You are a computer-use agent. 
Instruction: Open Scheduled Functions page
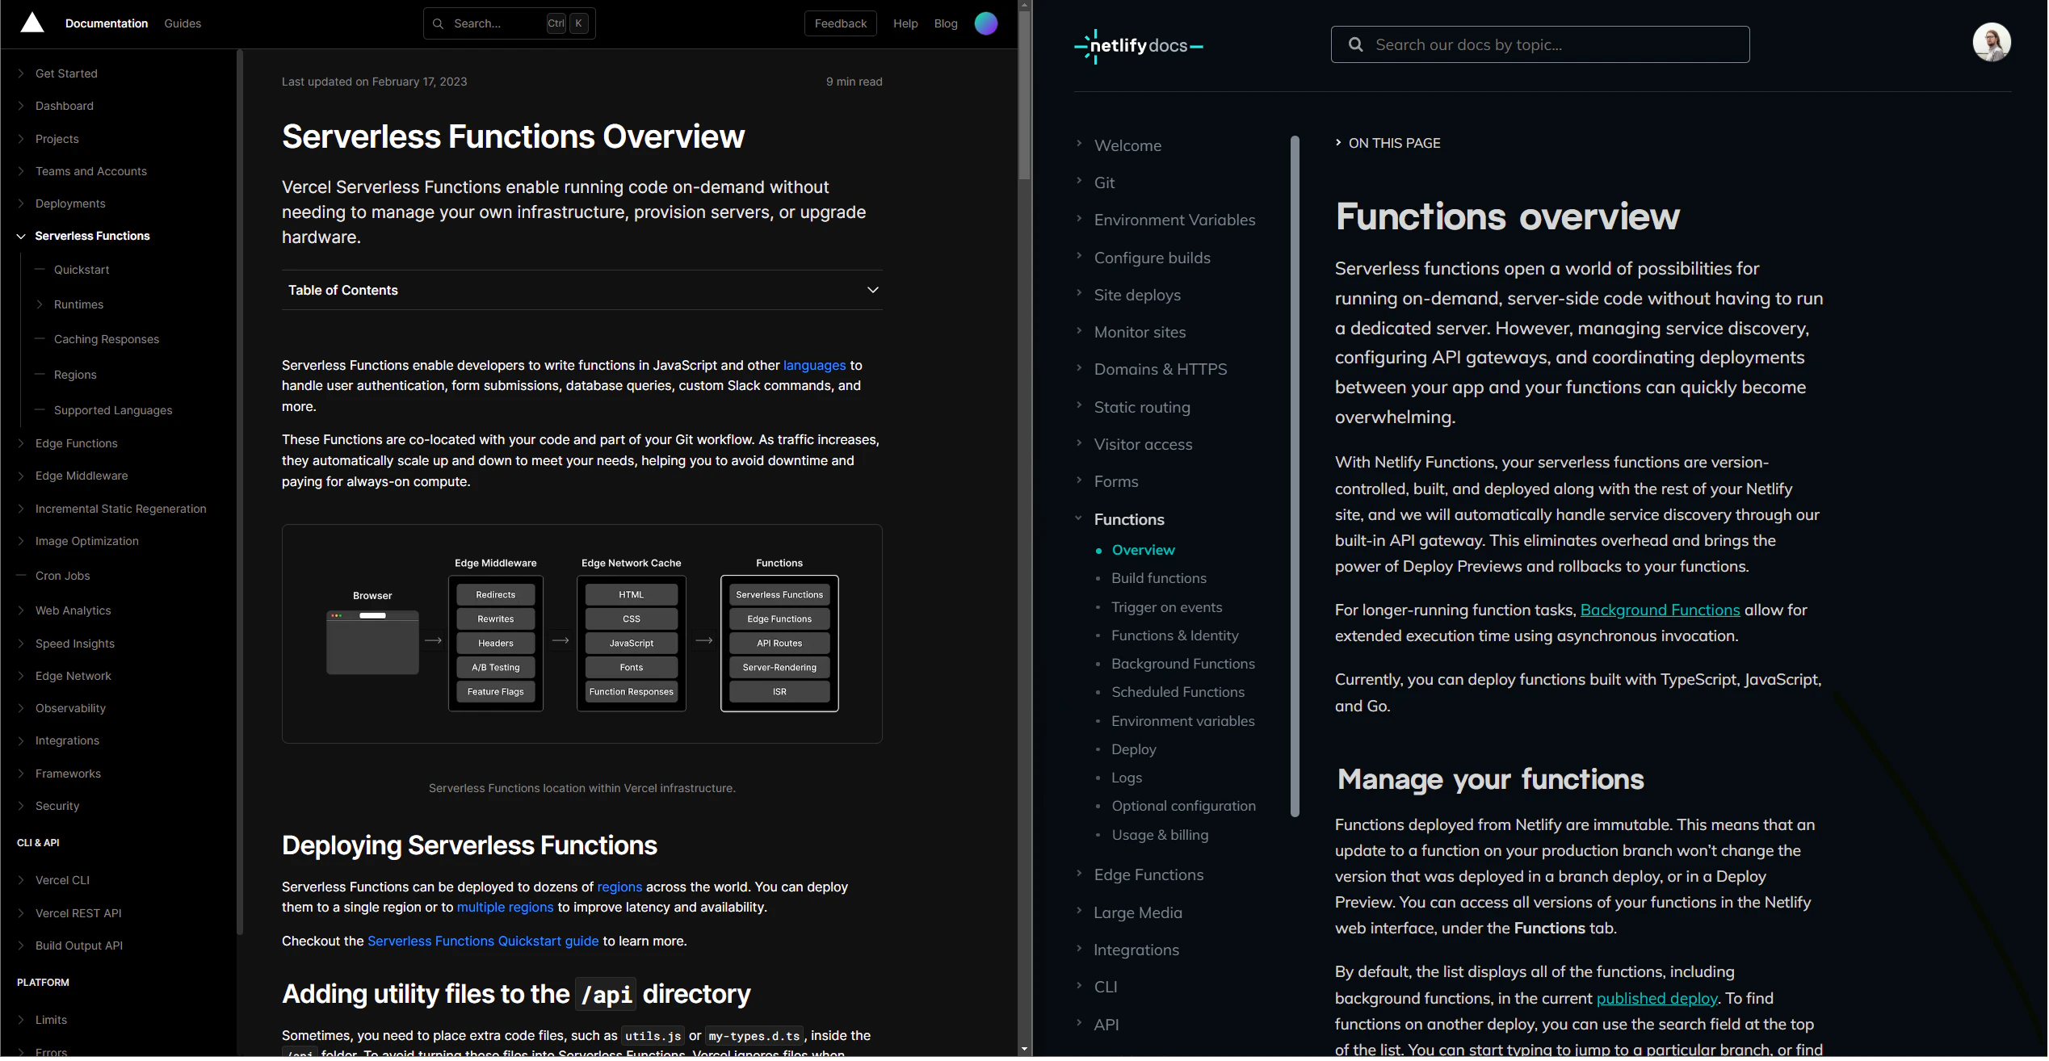(1178, 692)
